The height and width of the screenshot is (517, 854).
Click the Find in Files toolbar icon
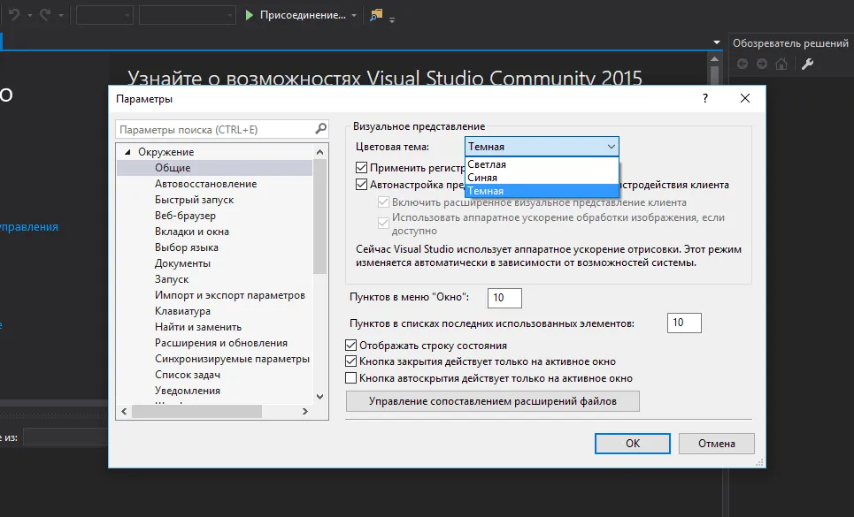(x=376, y=15)
